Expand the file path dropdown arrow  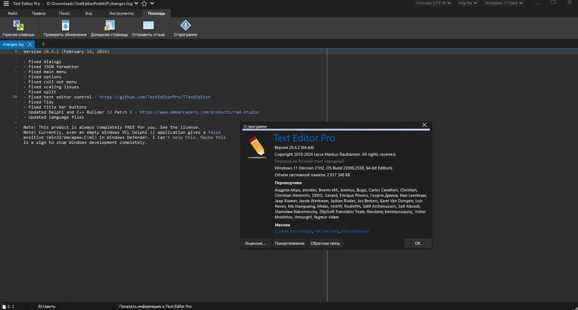135,3
